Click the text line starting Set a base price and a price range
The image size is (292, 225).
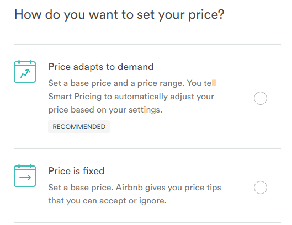pos(132,83)
